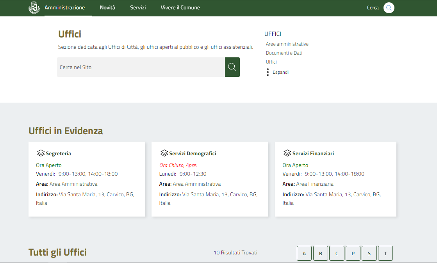
Task: Open the Documenti e Dati link
Action: (284, 53)
